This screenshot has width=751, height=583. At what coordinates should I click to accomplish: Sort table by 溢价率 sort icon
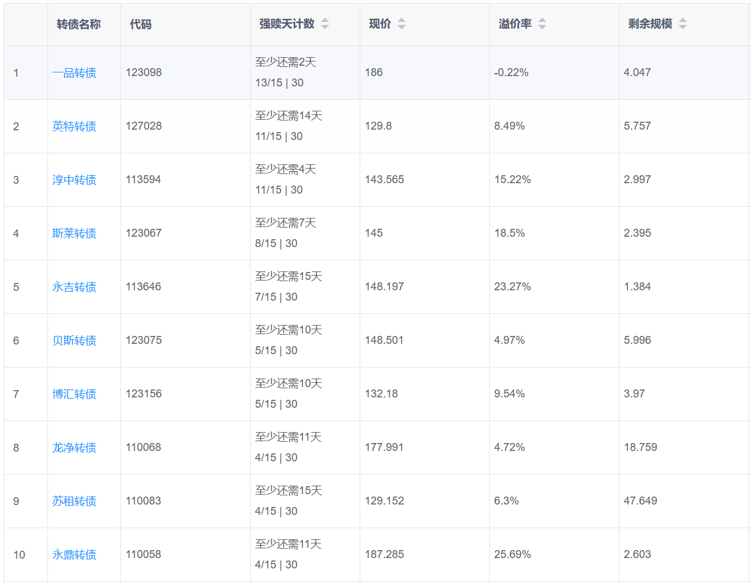tap(542, 24)
